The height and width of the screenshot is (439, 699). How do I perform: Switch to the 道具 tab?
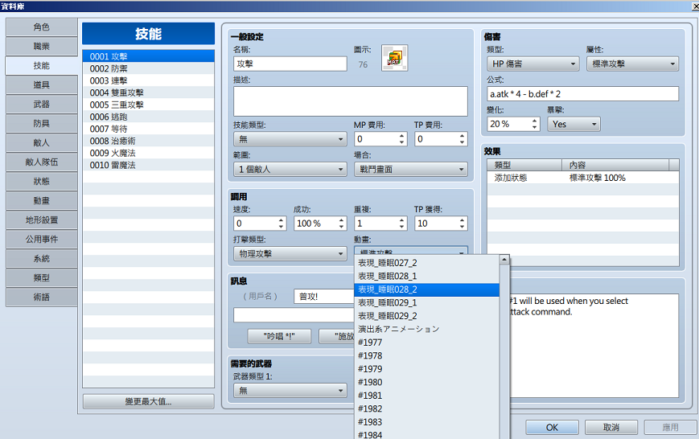click(42, 84)
